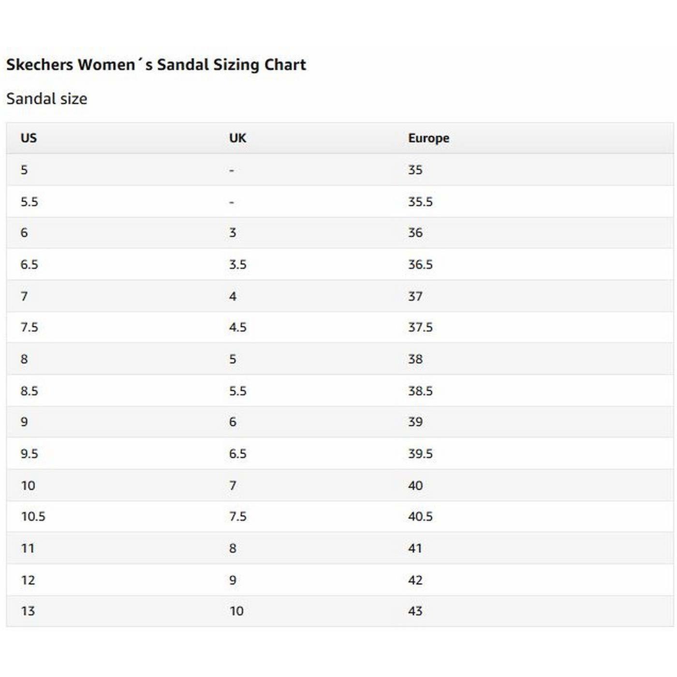Click Europe size 35.5 cell
Screen dimensions: 677x677
coord(420,202)
